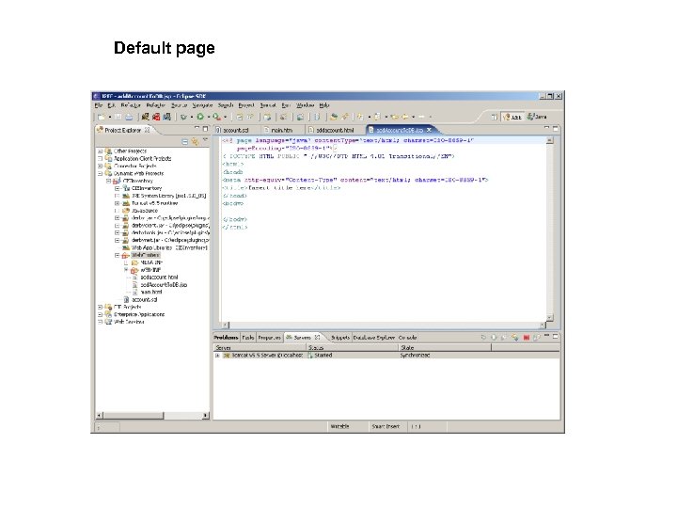
Task: Click the Print toolbar icon
Action: 129,117
